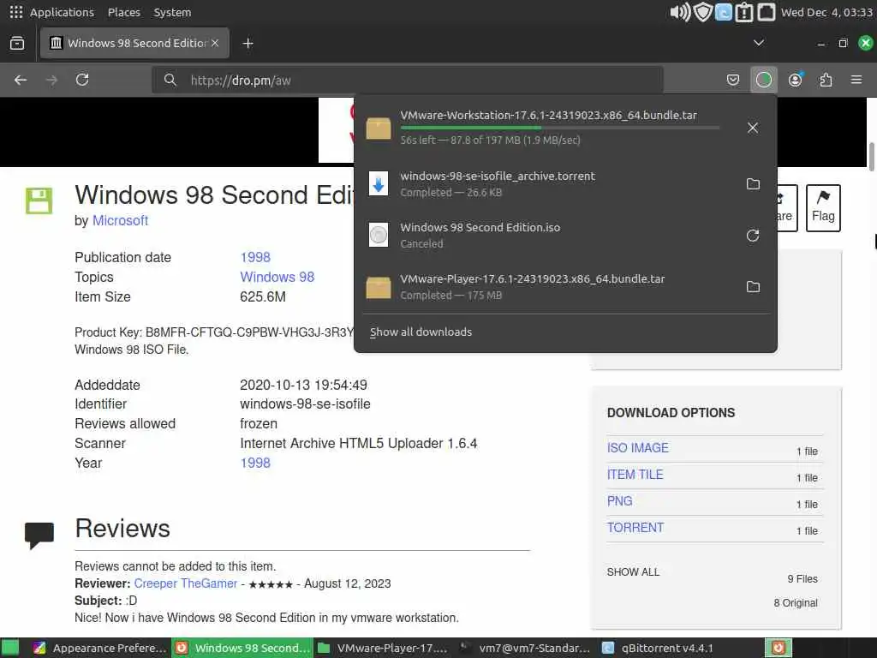Image resolution: width=877 pixels, height=658 pixels.
Task: Open the 1998 publication date link
Action: (x=255, y=257)
